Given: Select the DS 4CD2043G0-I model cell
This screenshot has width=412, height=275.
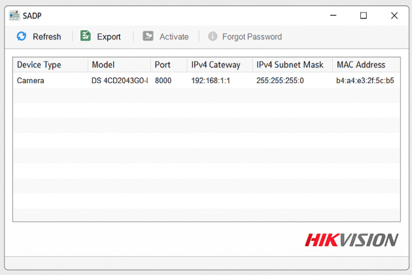Looking at the screenshot, I should (x=120, y=81).
